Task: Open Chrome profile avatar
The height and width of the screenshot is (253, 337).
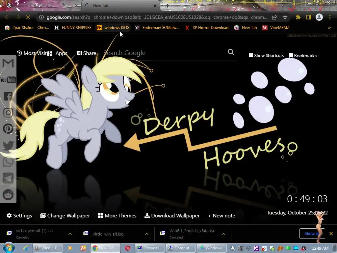Action: (319, 17)
